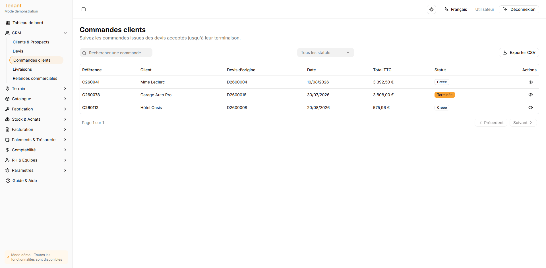
Task: Switch theme with the sun icon
Action: click(431, 9)
